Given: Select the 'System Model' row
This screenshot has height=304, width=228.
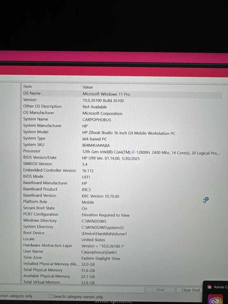Looking at the screenshot, I should click(x=36, y=132).
